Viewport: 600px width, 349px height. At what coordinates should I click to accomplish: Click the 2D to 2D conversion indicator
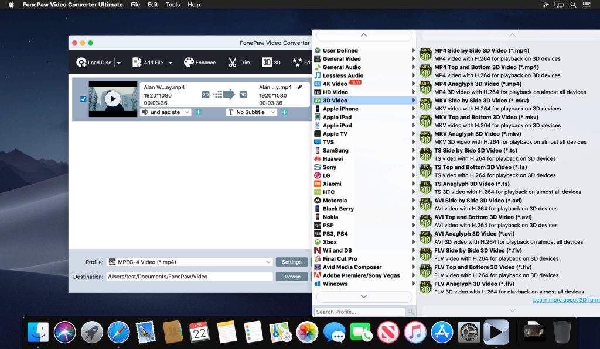point(206,94)
